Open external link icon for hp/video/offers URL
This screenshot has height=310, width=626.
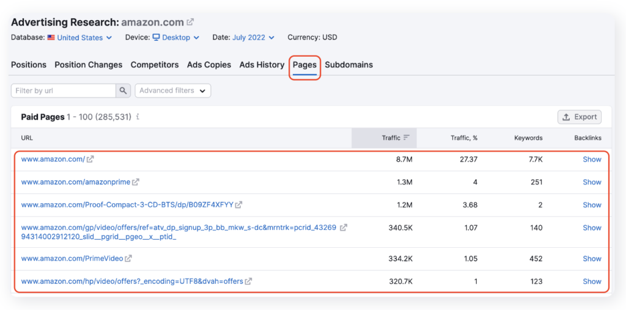coord(248,281)
